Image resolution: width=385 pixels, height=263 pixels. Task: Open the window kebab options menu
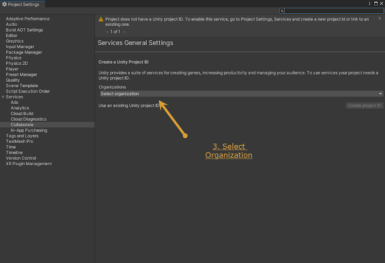tap(369, 4)
